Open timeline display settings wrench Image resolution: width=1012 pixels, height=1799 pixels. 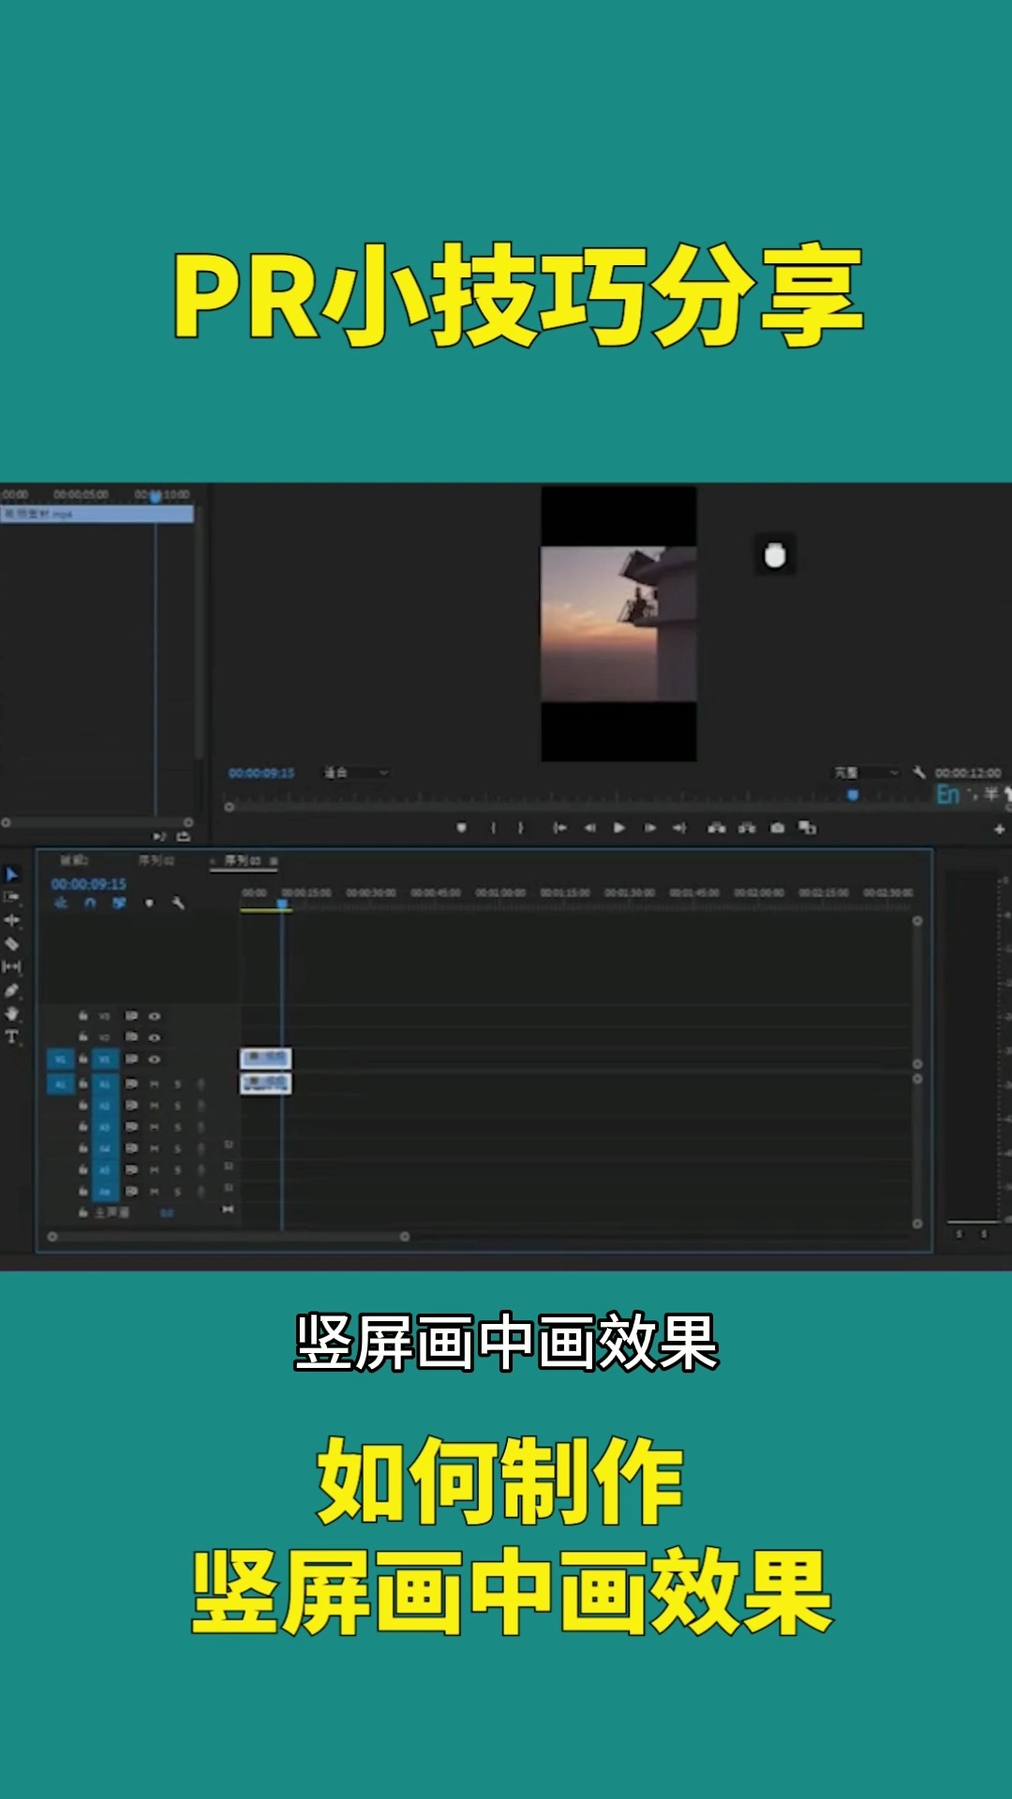click(178, 903)
